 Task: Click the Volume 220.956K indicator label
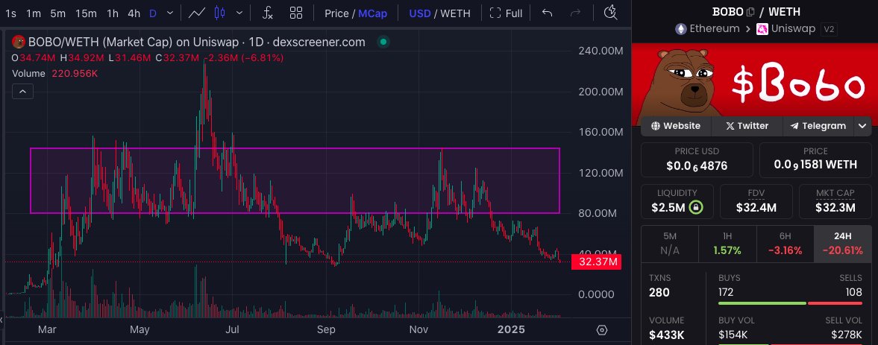55,74
